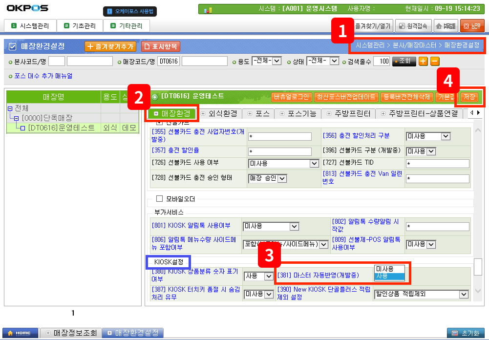This screenshot has width=489, height=340.
Task: Click the orange plus icon beside 조회
Action: coord(423,61)
